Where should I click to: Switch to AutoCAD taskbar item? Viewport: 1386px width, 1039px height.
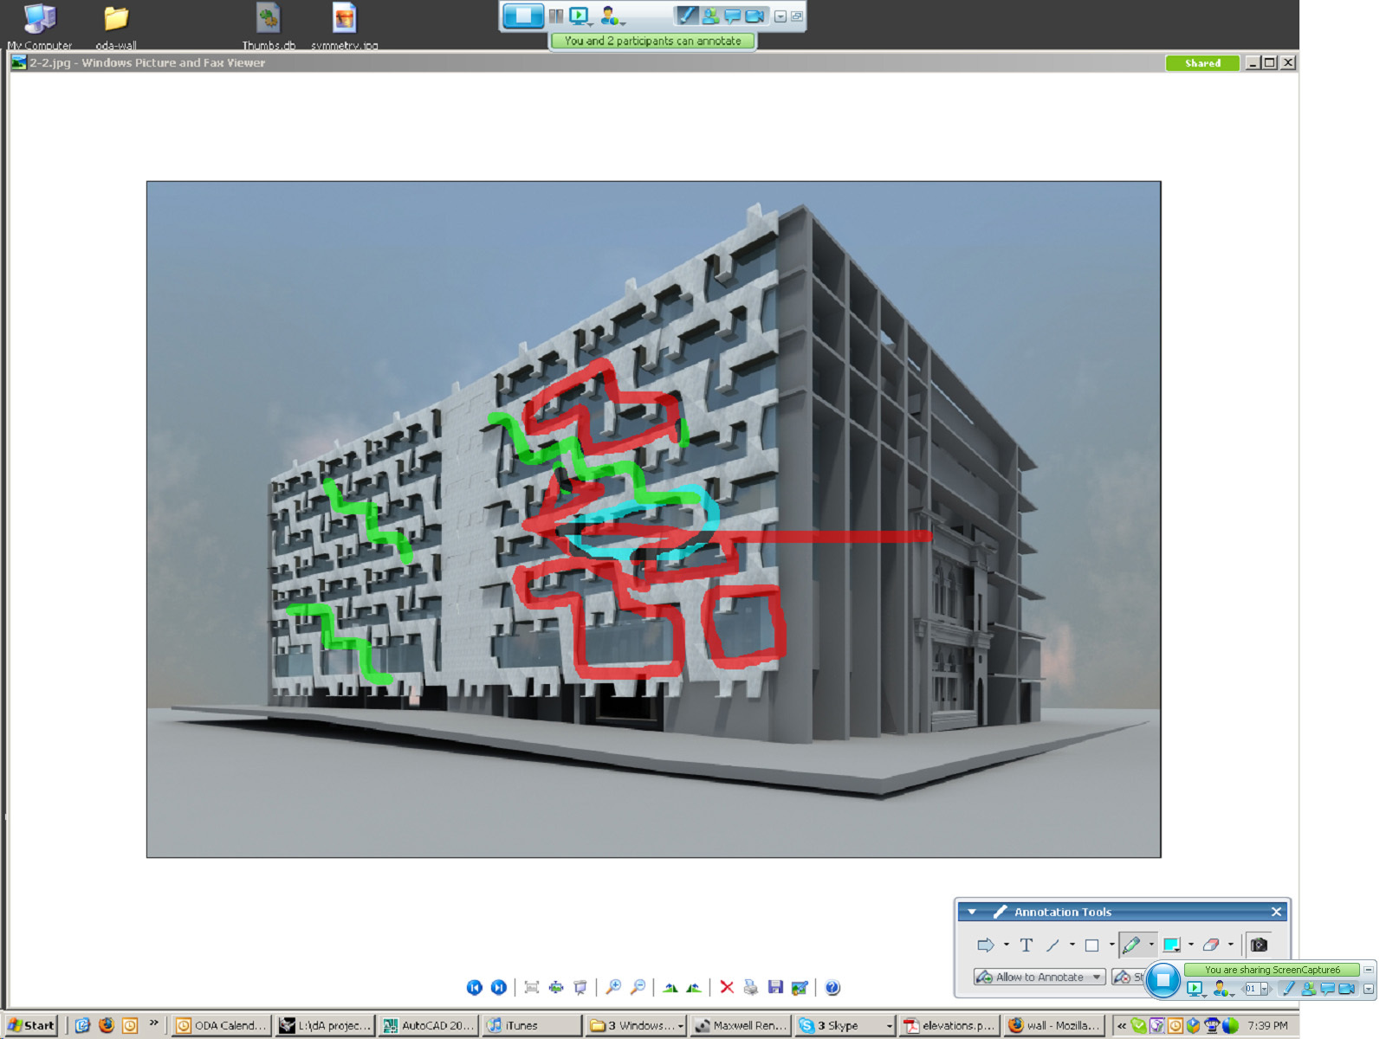[429, 1025]
